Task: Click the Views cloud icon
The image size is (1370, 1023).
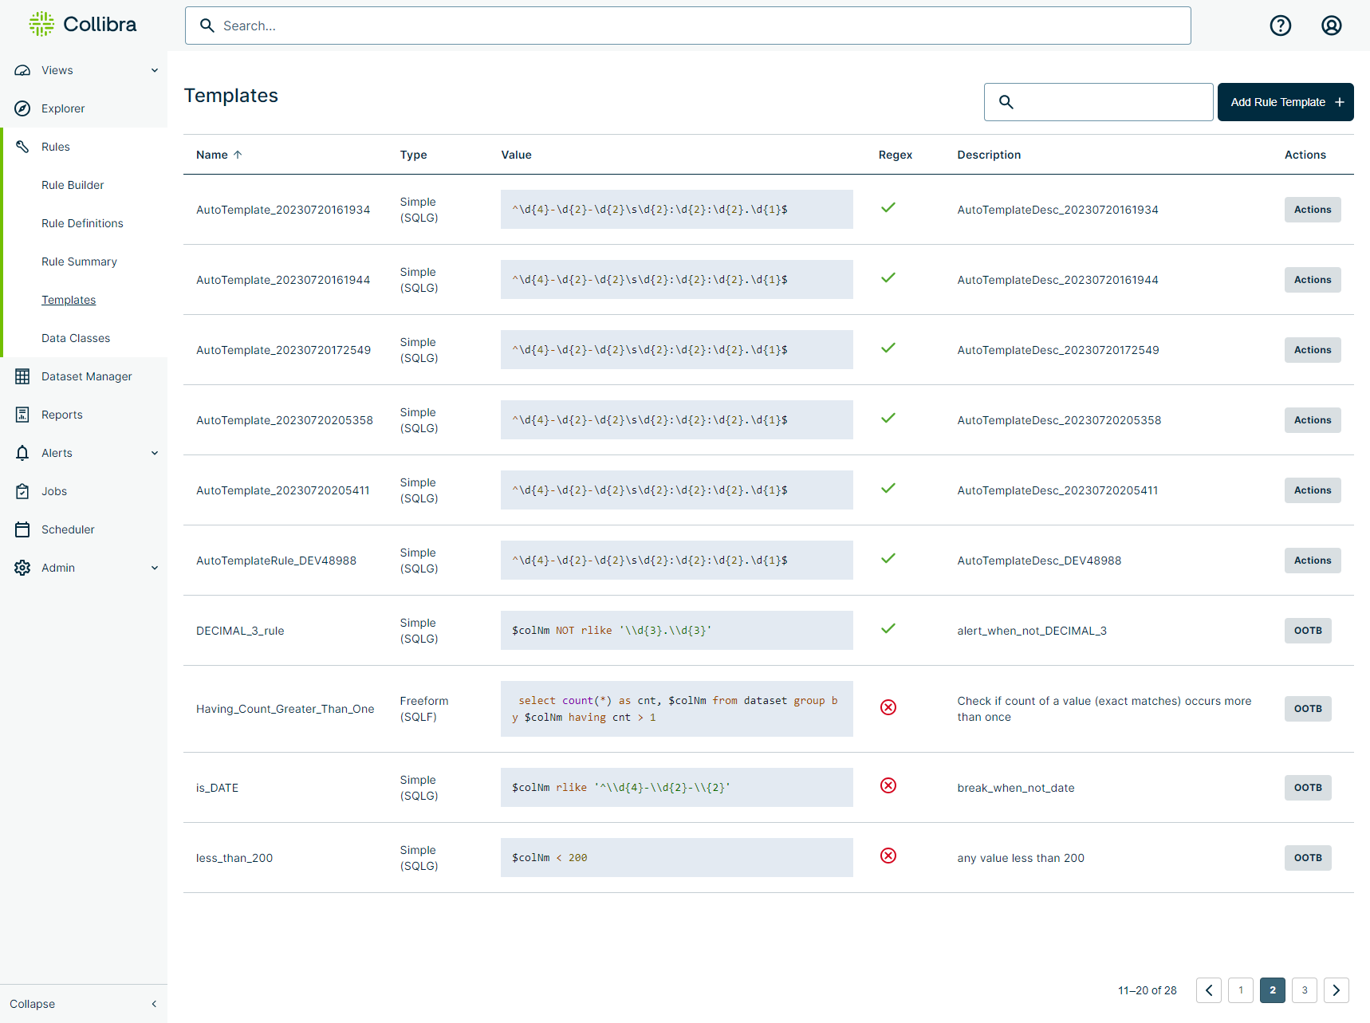Action: (x=22, y=70)
